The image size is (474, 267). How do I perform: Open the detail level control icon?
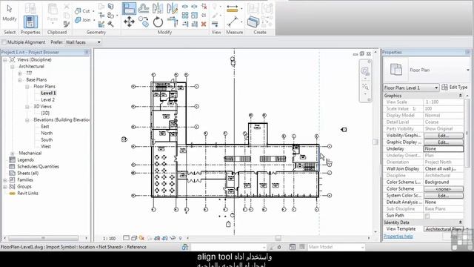click(127, 238)
